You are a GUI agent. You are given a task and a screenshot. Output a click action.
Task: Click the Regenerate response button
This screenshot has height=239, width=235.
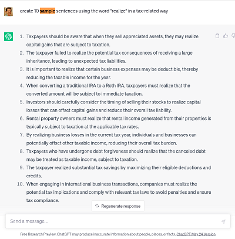(118, 206)
